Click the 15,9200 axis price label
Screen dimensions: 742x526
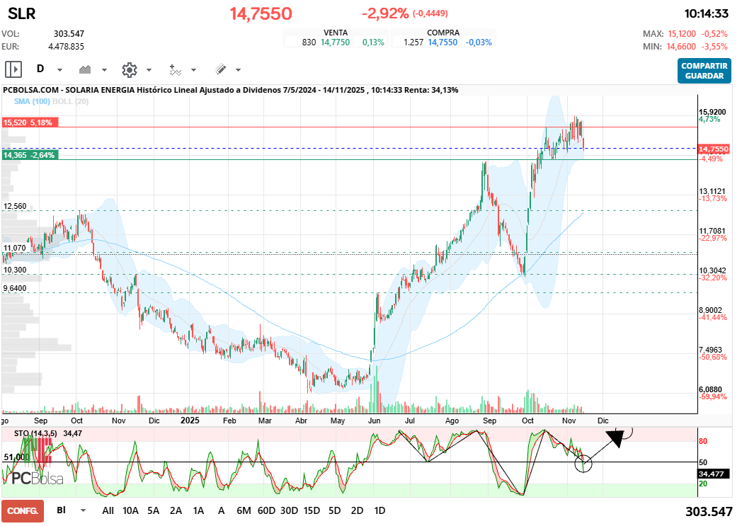(712, 112)
